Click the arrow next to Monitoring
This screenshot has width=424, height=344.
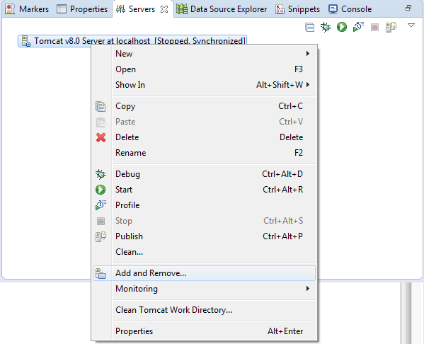tap(308, 289)
